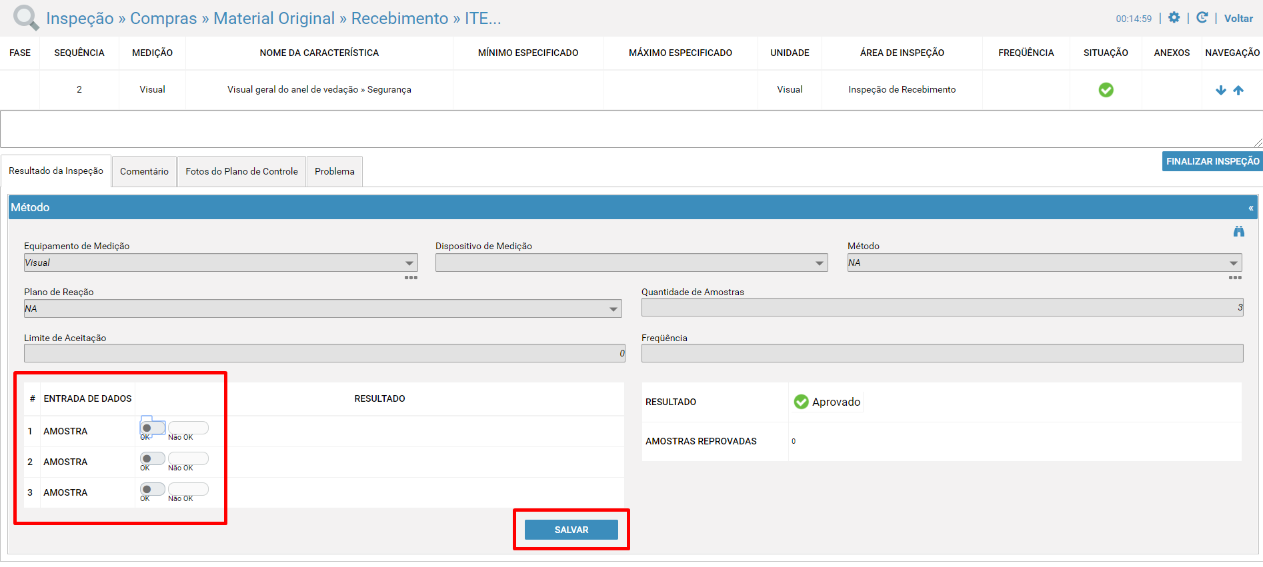Image resolution: width=1263 pixels, height=567 pixels.
Task: Click the Voltar link
Action: coord(1238,19)
